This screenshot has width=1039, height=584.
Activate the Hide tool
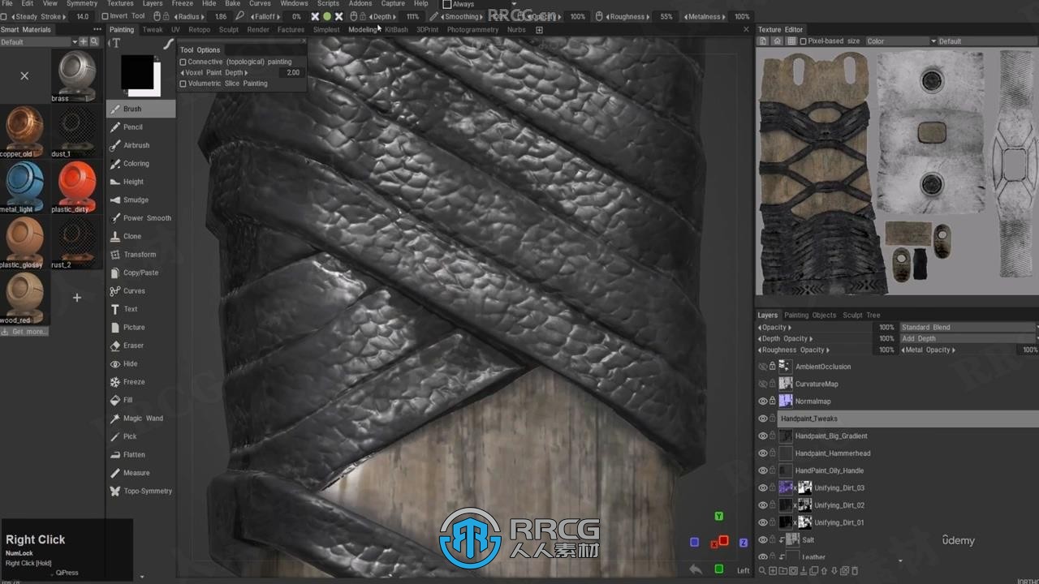pyautogui.click(x=140, y=363)
